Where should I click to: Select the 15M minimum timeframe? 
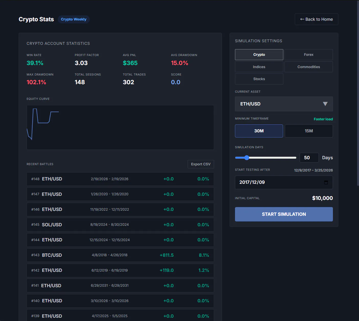click(309, 131)
